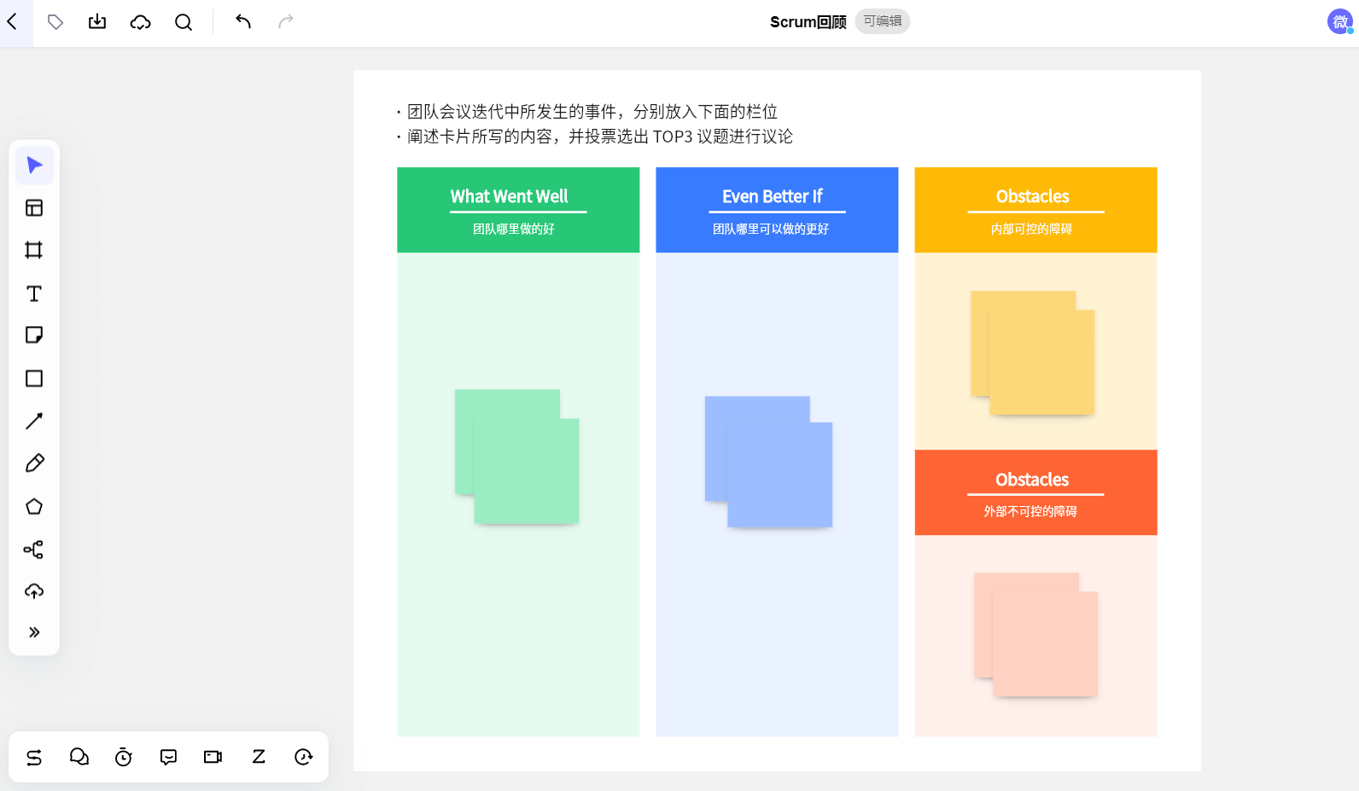Click the tag icon in top toolbar
Image resolution: width=1359 pixels, height=791 pixels.
55,21
